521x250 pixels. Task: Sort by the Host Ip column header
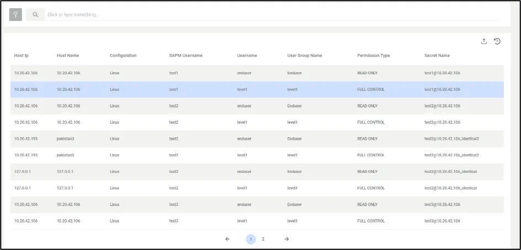[22, 56]
